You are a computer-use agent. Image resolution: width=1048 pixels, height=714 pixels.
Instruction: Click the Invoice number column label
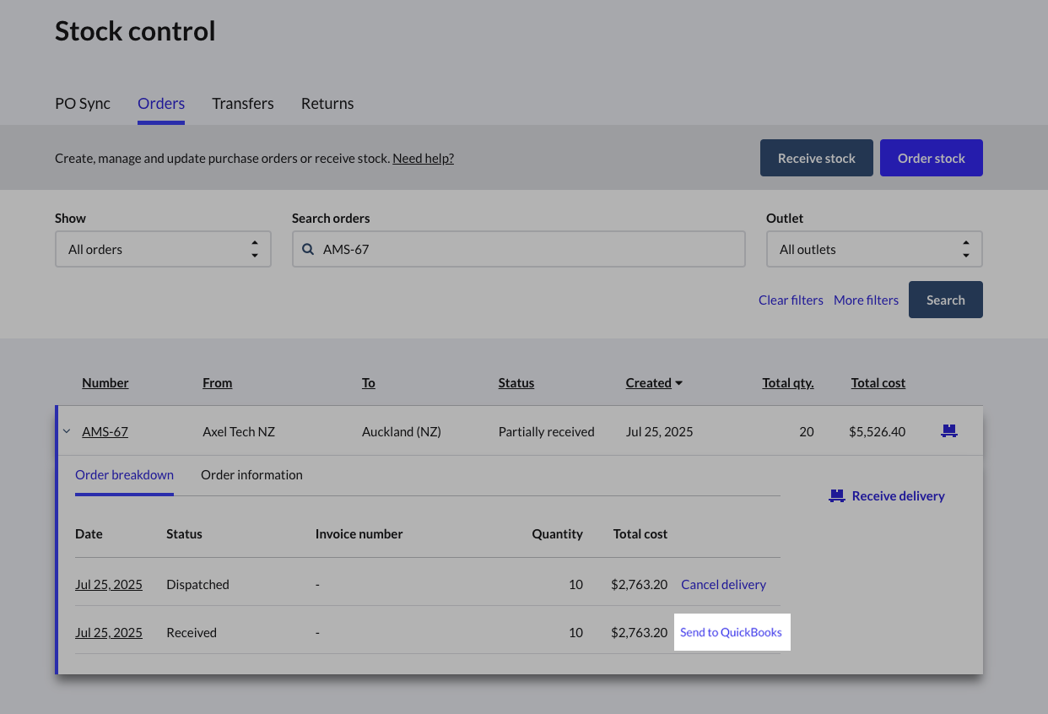(359, 533)
